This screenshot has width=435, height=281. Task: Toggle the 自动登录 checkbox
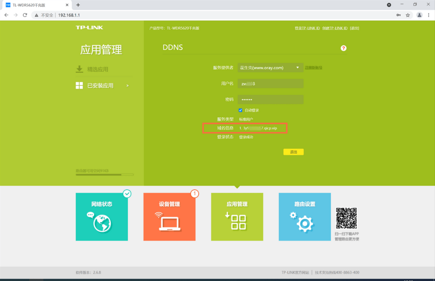click(x=240, y=110)
